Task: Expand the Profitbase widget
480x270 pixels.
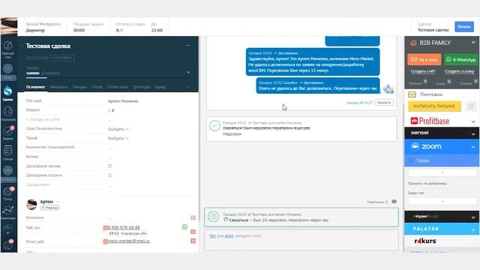Action: pos(473,121)
